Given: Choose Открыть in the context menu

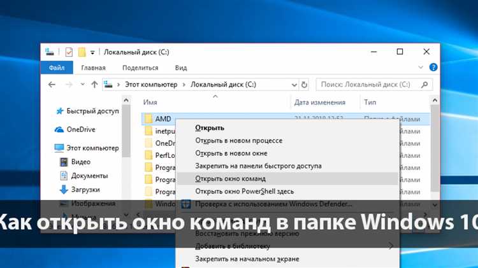Looking at the screenshot, I should tap(210, 128).
